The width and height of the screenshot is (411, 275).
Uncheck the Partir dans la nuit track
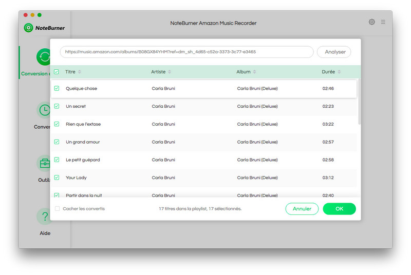57,195
